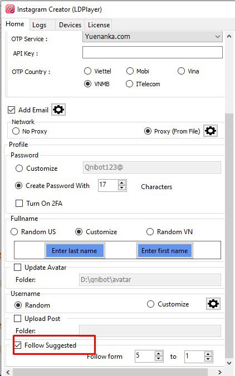The height and width of the screenshot is (376, 235).
Task: Open Username Customize gear settings
Action: click(213, 304)
